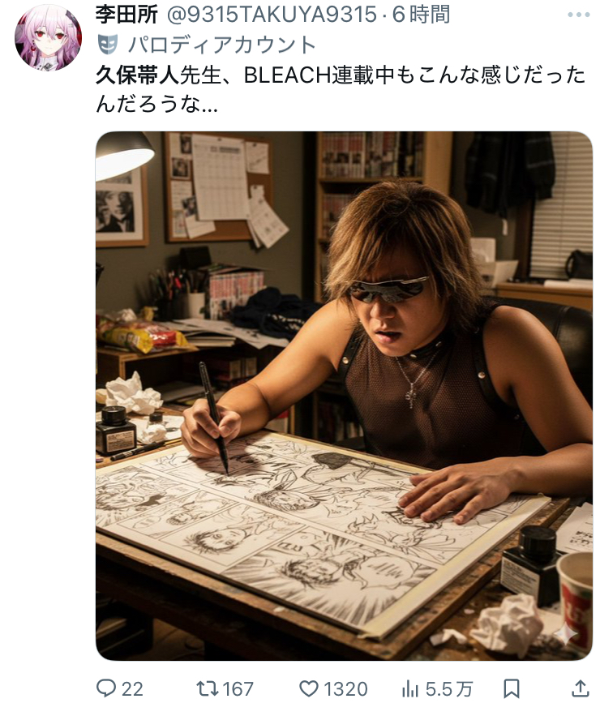Click the bolded 久保帯人 name in tweet
The image size is (600, 716).
(x=137, y=75)
